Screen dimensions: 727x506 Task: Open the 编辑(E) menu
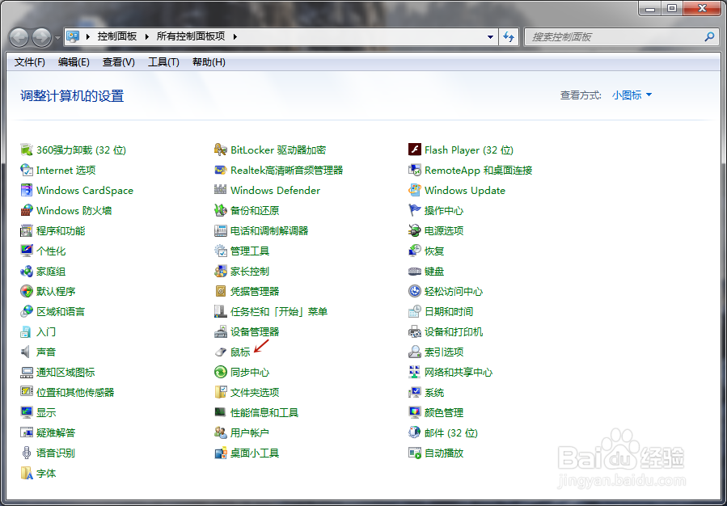coord(74,62)
